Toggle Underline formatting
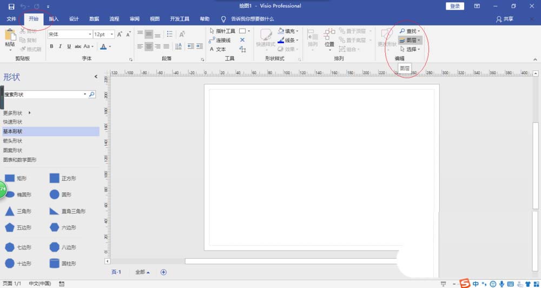The height and width of the screenshot is (288, 541). tap(69, 46)
